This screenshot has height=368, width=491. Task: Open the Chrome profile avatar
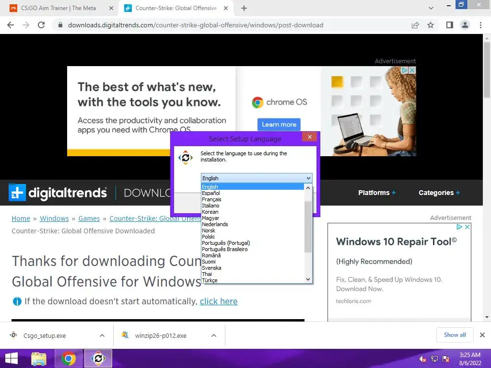click(465, 25)
